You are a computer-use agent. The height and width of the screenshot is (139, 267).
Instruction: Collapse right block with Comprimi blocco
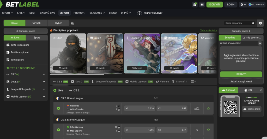(x=241, y=31)
